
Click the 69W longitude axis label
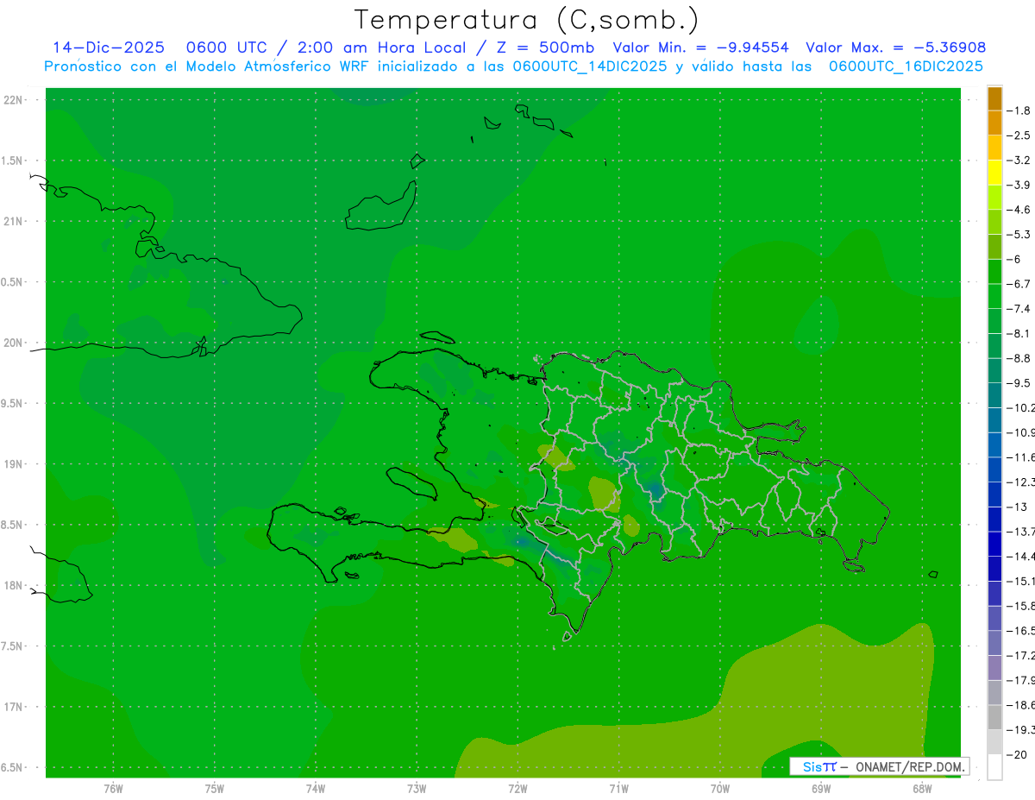pos(821,788)
